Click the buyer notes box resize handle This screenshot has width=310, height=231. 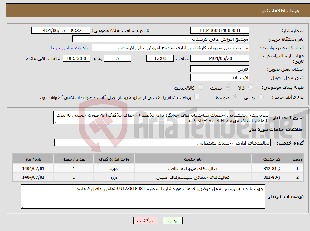pyautogui.click(x=23, y=207)
